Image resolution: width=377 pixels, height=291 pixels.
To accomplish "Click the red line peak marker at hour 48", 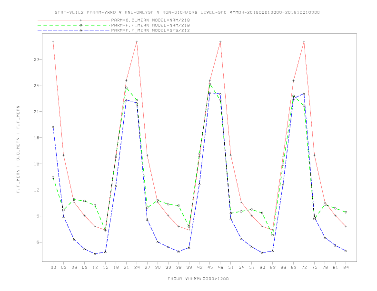I will [220, 42].
